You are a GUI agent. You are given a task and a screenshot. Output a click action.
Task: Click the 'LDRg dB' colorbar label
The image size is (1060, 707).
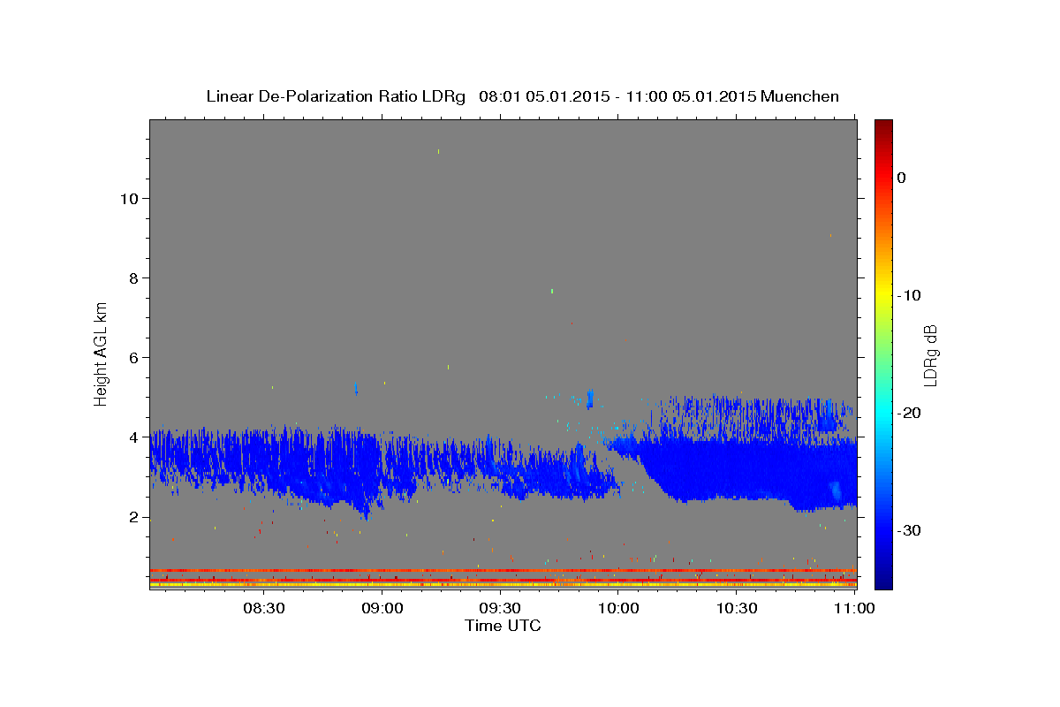coord(930,354)
